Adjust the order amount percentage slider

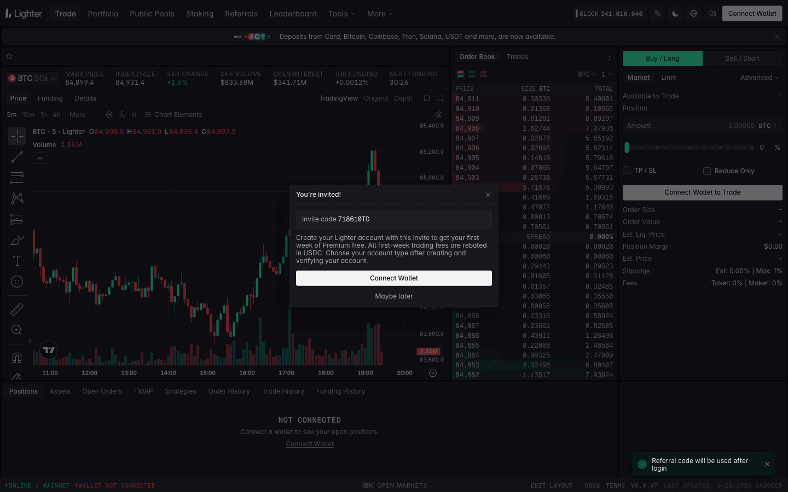[x=689, y=148]
